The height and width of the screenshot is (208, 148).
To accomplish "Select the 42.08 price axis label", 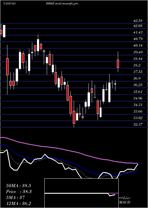I will coord(138,26).
